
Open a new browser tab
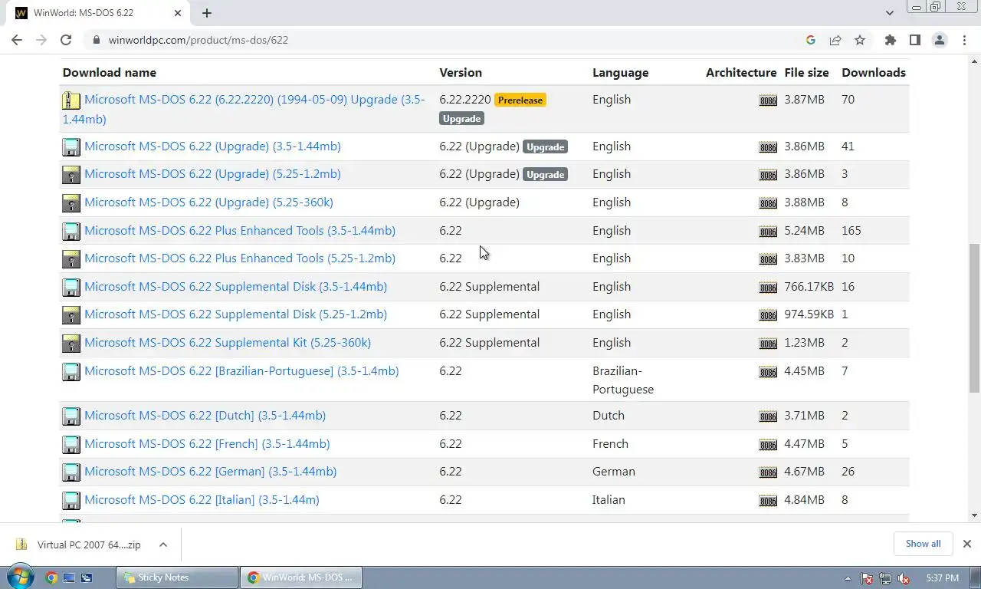point(207,13)
